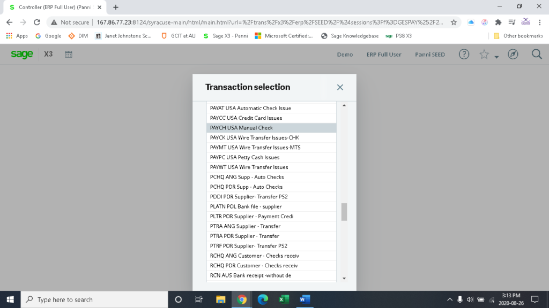Open the volume icon in system tray

click(x=471, y=299)
